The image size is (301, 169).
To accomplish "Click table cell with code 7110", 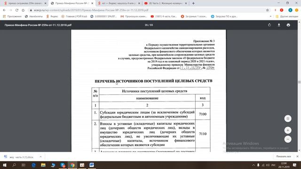I will click(x=203, y=134).
